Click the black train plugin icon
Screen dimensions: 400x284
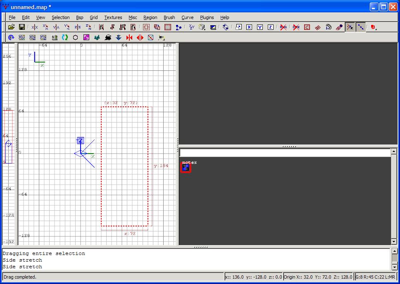[x=108, y=38]
